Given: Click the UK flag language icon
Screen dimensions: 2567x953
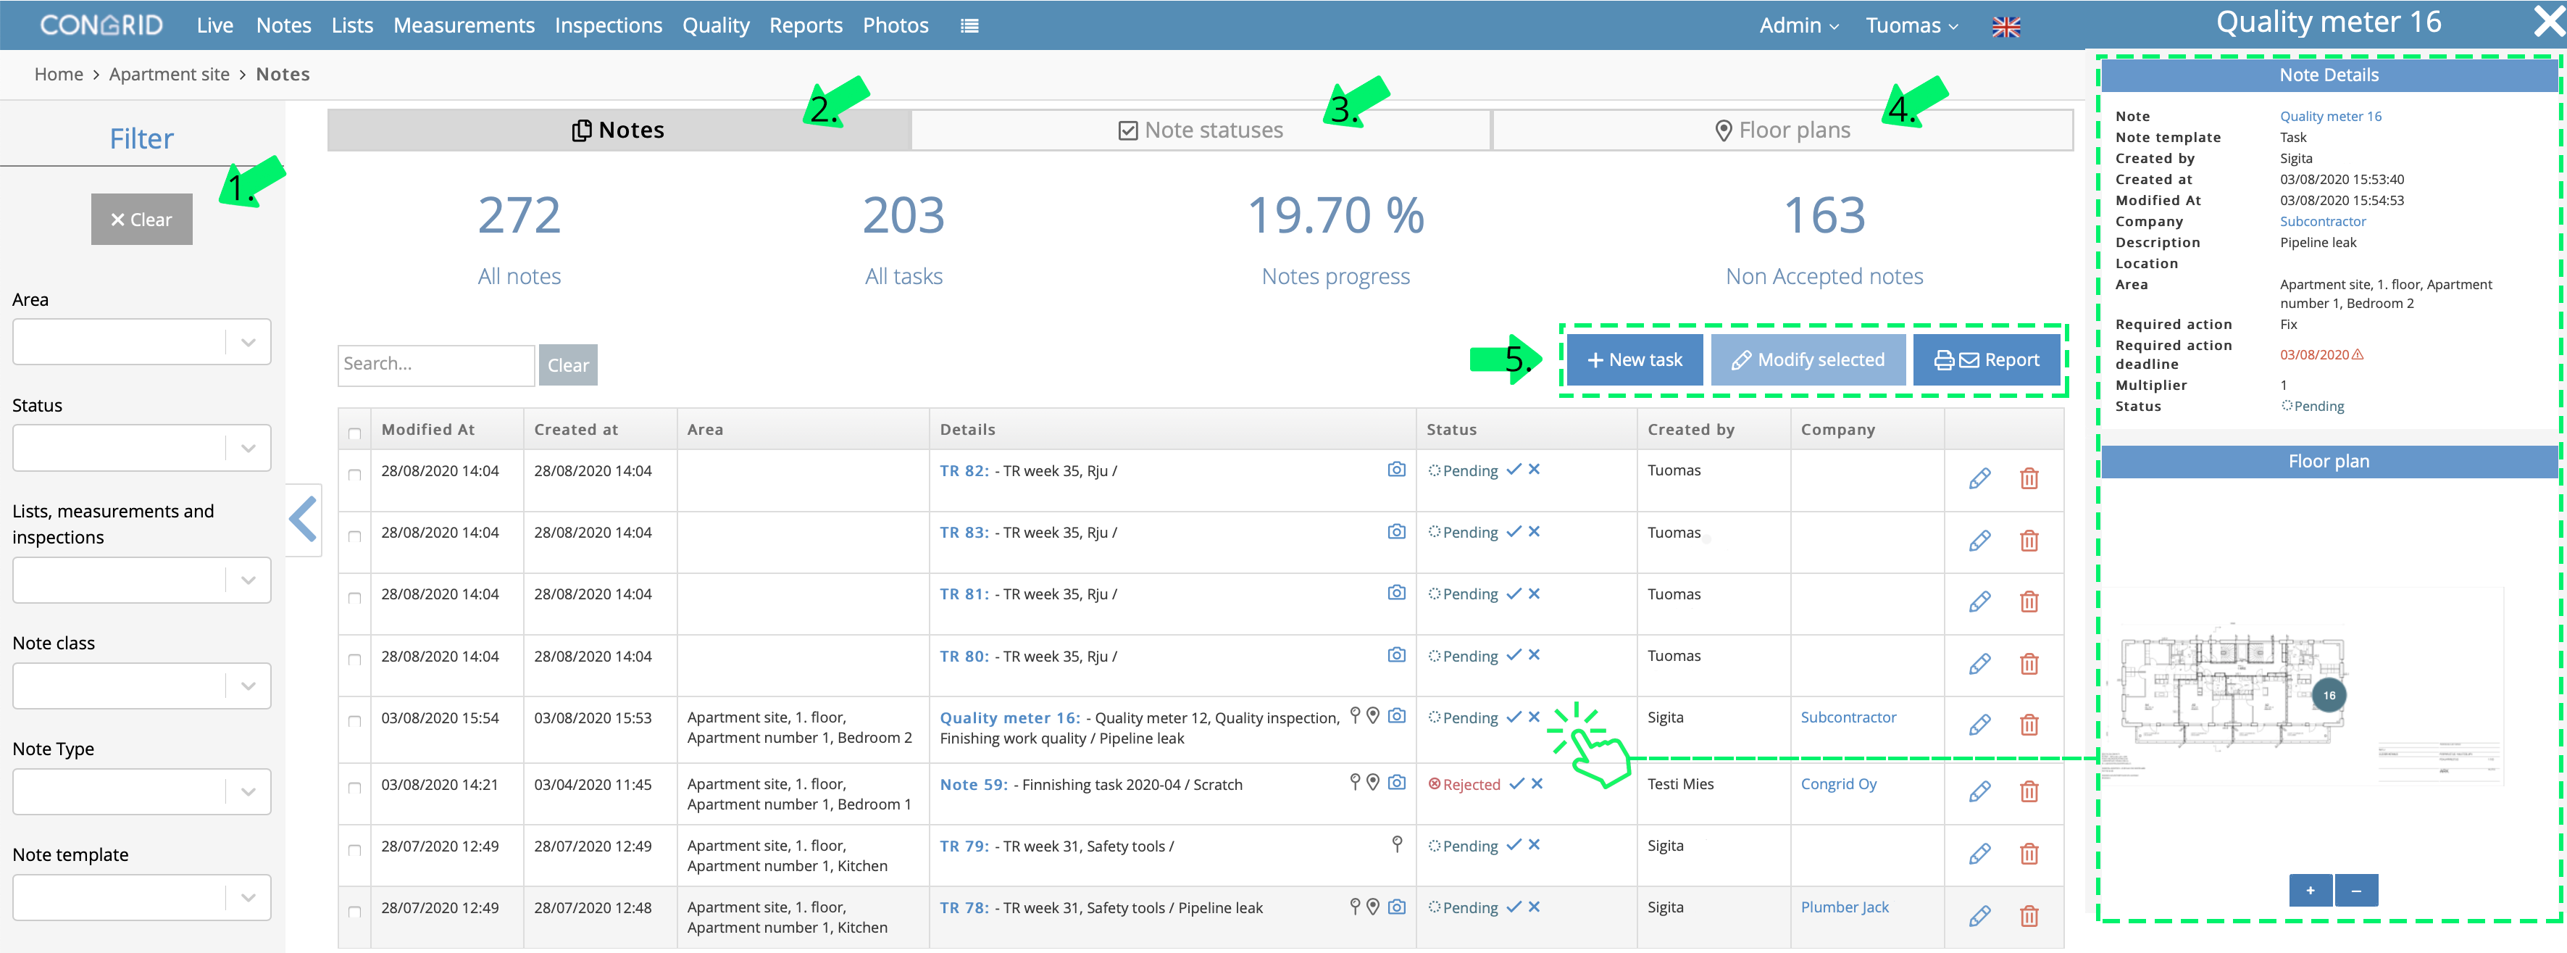Looking at the screenshot, I should coord(2006,27).
